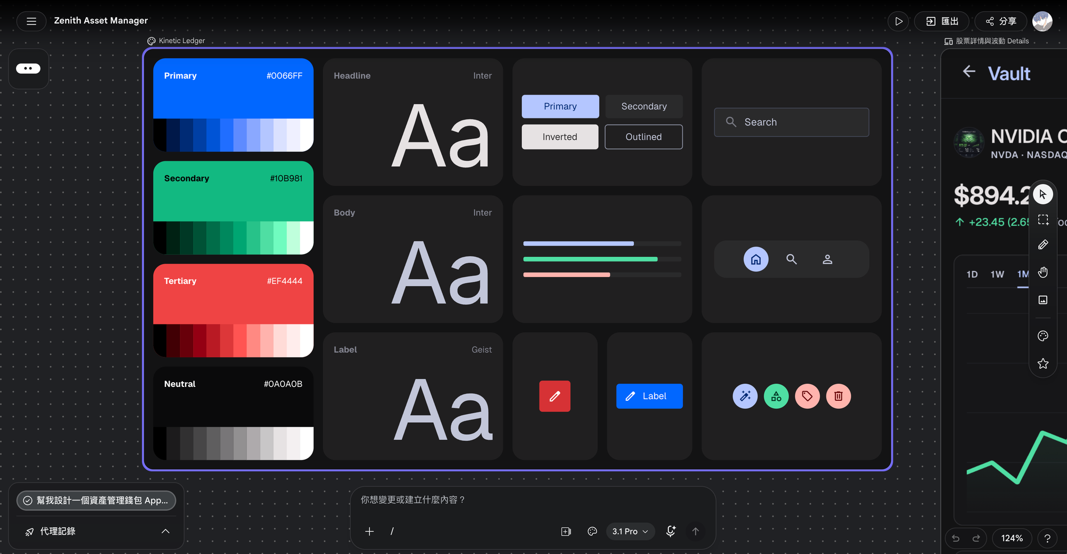Toggle the 幫我設計一個資產管理錢包 App task chip
1067x554 pixels.
[96, 501]
